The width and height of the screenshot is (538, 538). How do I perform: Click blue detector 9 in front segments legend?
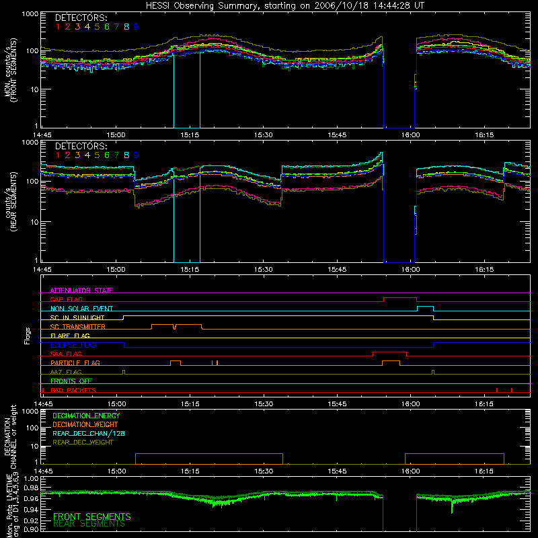[137, 27]
